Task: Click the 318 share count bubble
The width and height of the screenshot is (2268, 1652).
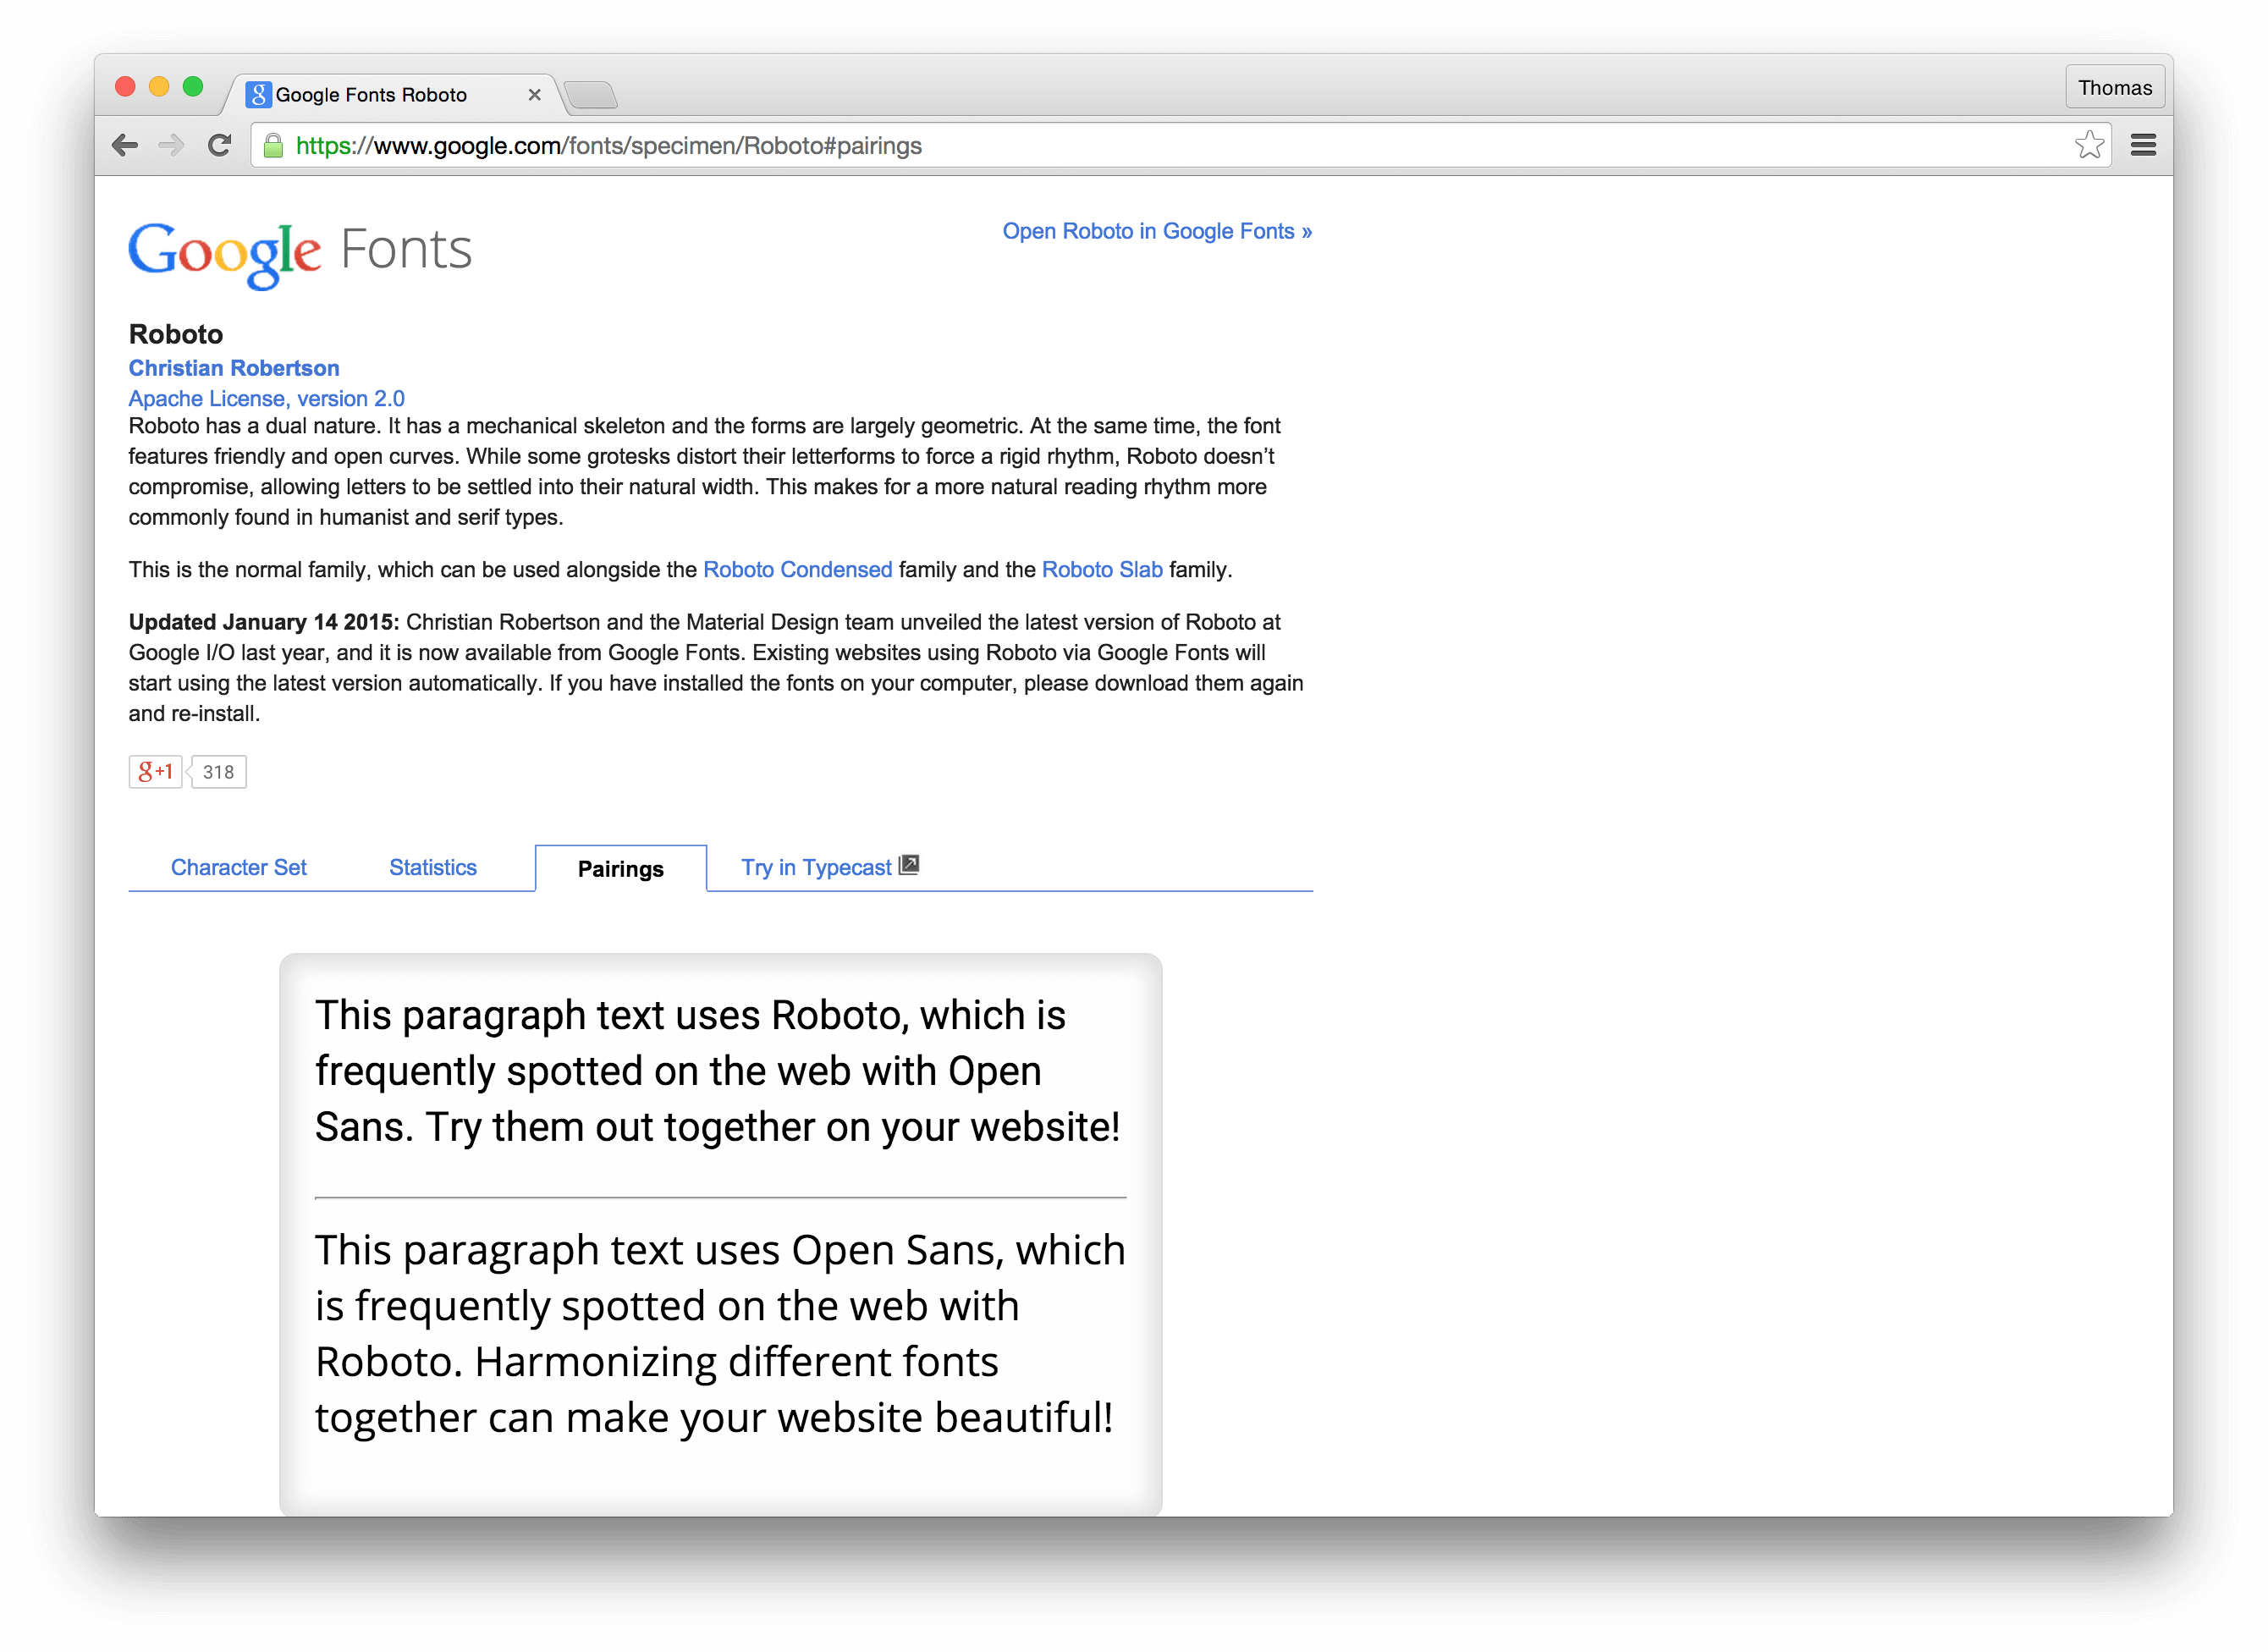Action: [218, 772]
